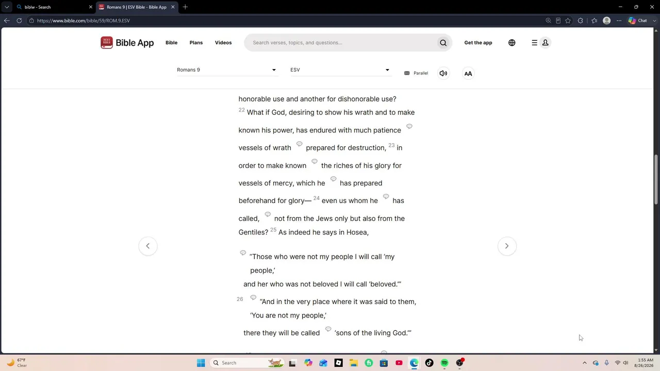Click the user profile icon in site header
This screenshot has height=371, width=660.
pyautogui.click(x=545, y=43)
